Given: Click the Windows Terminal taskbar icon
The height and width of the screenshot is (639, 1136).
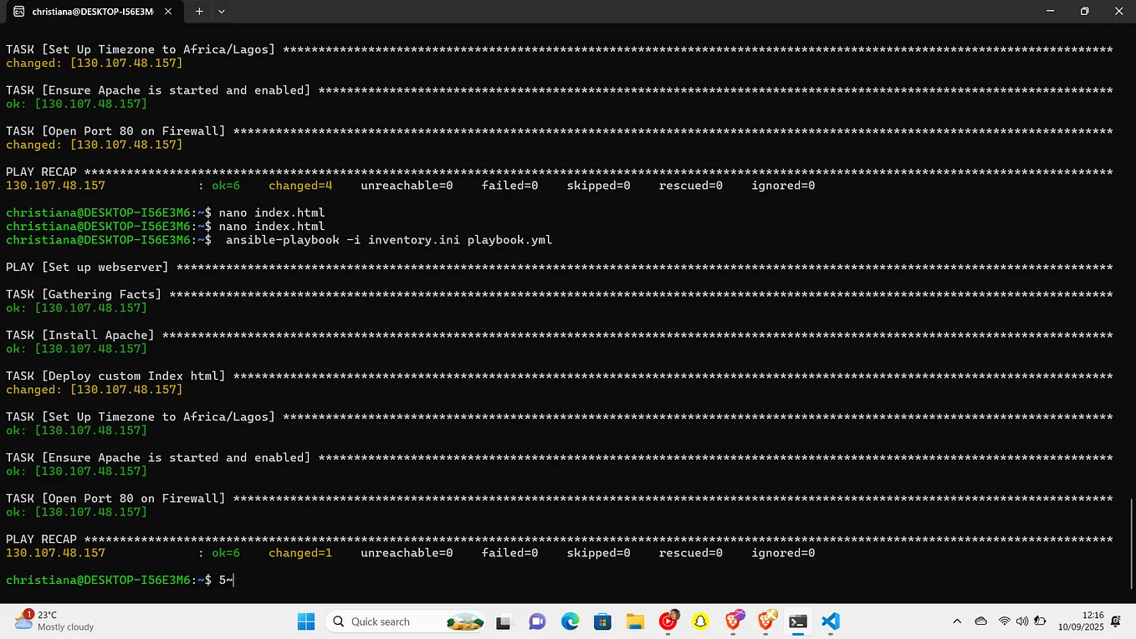Looking at the screenshot, I should coord(797,621).
